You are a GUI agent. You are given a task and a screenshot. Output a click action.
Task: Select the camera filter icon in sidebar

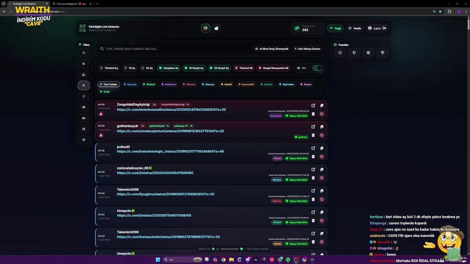84,129
